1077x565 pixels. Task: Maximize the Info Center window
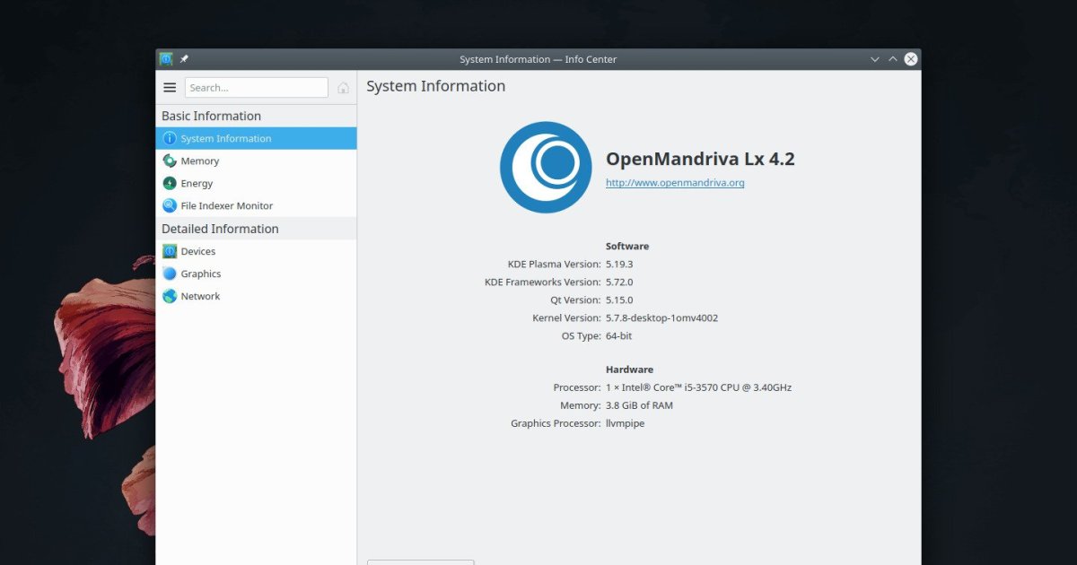893,59
